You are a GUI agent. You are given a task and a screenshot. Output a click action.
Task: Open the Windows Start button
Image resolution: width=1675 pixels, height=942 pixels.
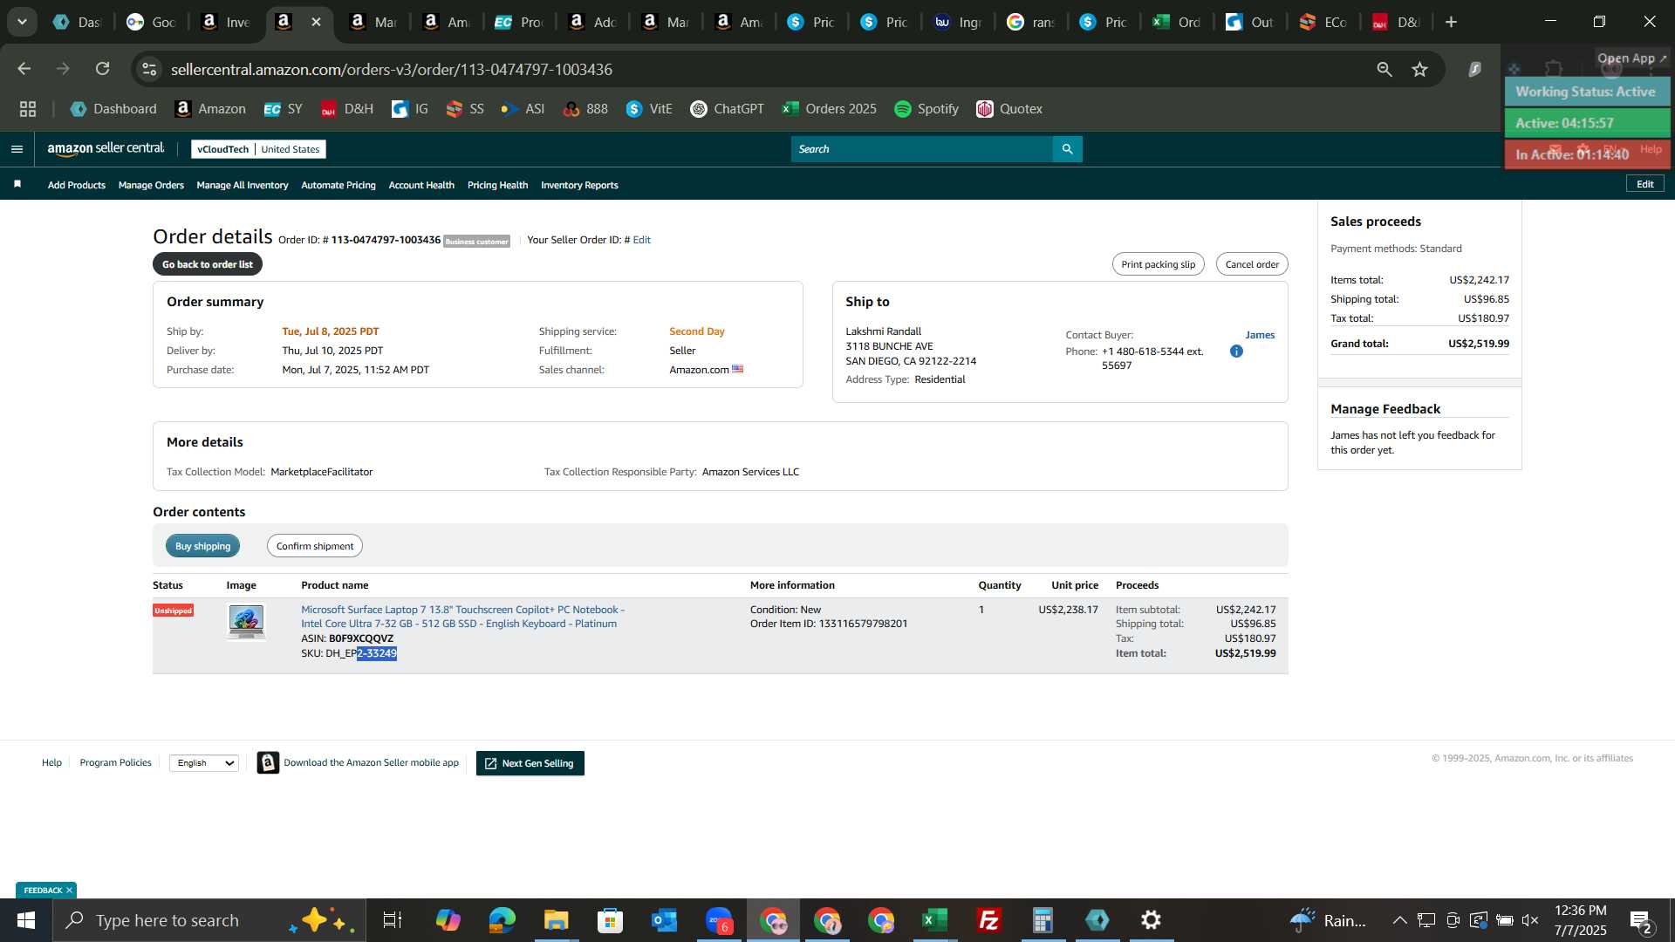[x=26, y=920]
